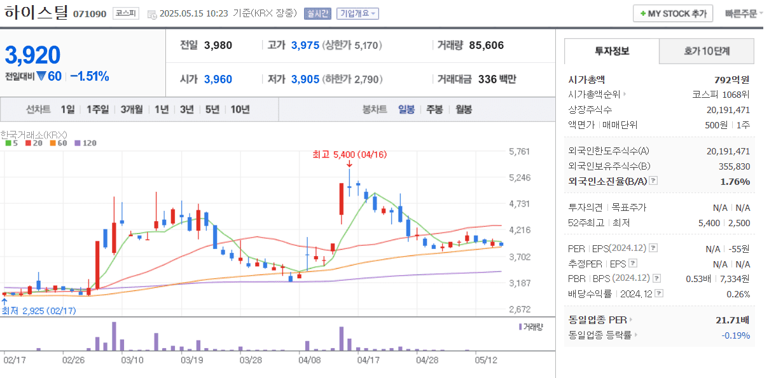The width and height of the screenshot is (769, 378).
Task: Click the 최저 2,925 (02/17) chart marker
Action: 39,311
